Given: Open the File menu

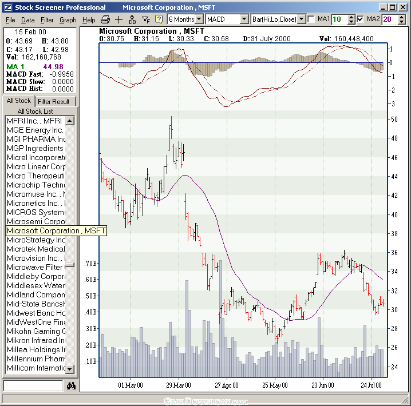Looking at the screenshot, I should (x=10, y=20).
